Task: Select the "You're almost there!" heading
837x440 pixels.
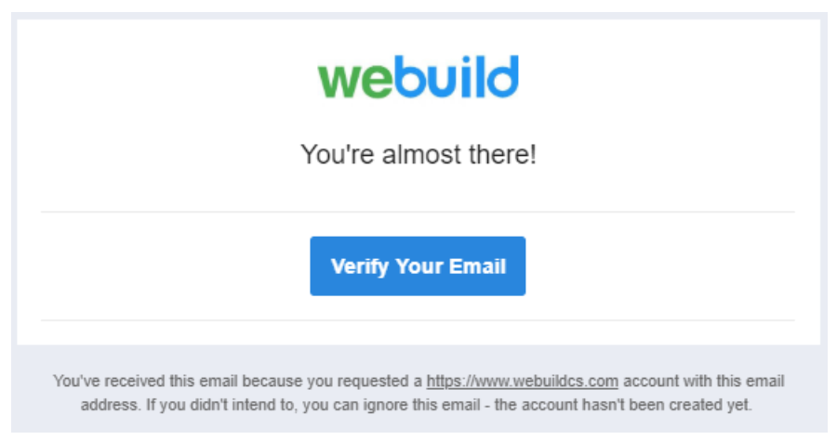Action: 418,155
